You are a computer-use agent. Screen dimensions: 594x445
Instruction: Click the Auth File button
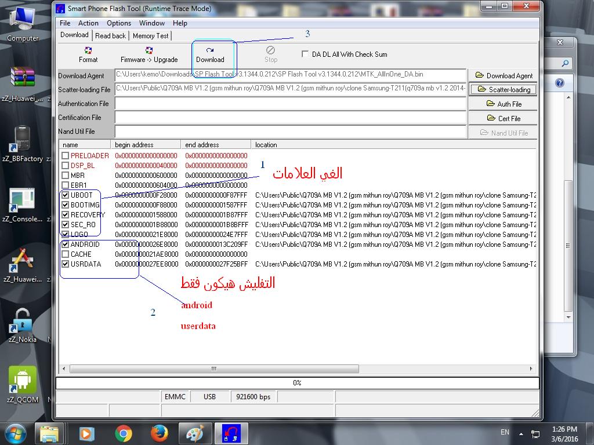tap(503, 104)
